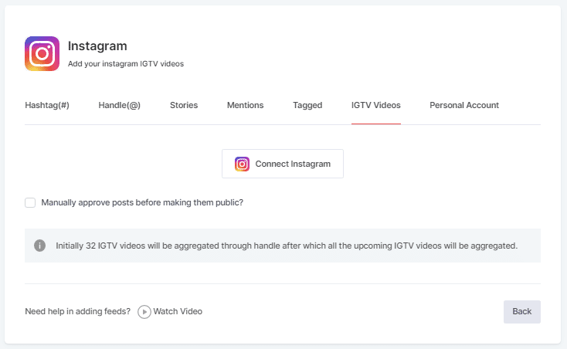
Task: Click the 'Manually approve posts' label text
Action: point(142,203)
